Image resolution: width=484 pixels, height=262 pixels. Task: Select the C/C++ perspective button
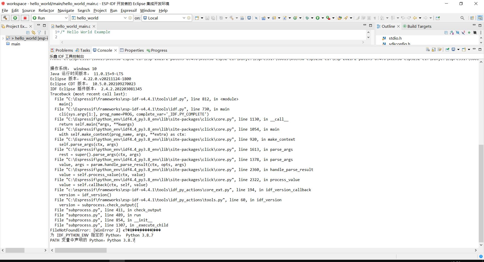480,18
